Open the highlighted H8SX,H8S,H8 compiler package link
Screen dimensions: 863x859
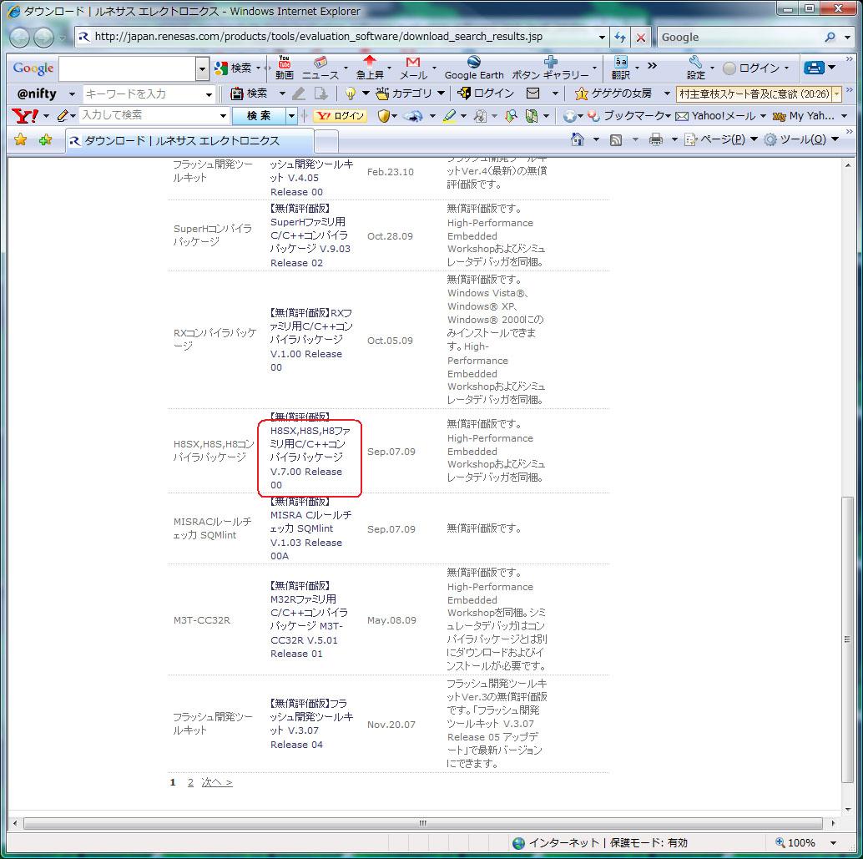(x=309, y=457)
